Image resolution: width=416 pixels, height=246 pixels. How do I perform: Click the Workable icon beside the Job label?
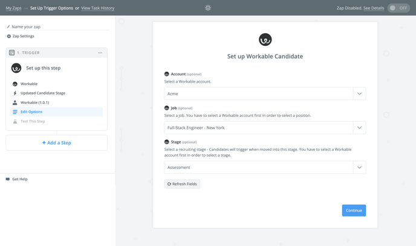pos(167,108)
